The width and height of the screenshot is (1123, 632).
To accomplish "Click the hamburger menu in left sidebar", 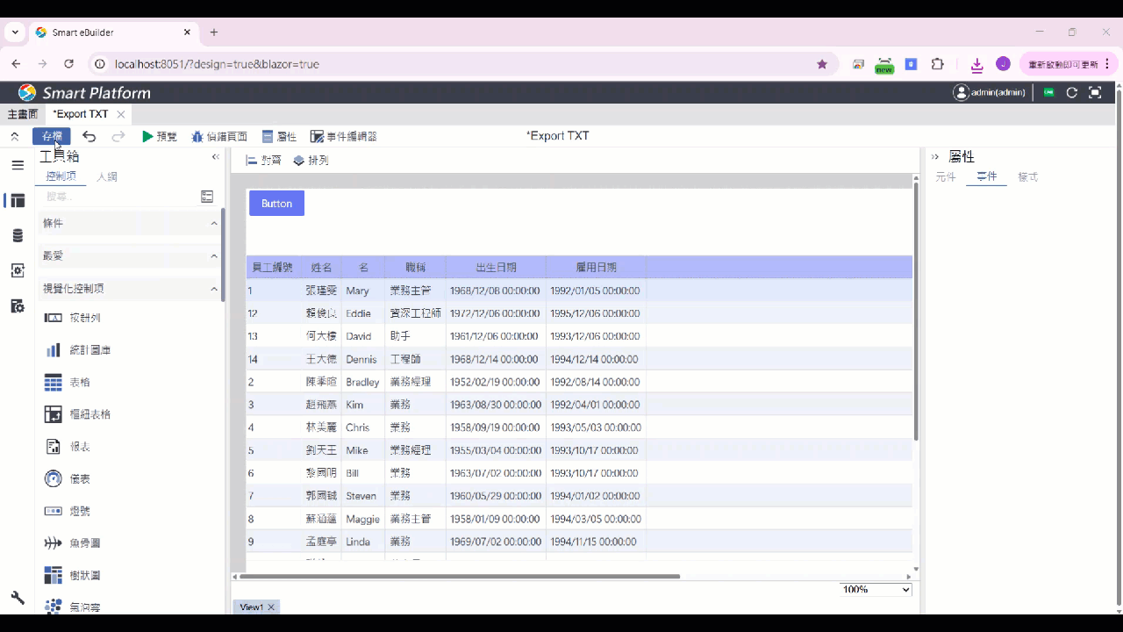I will click(x=18, y=165).
